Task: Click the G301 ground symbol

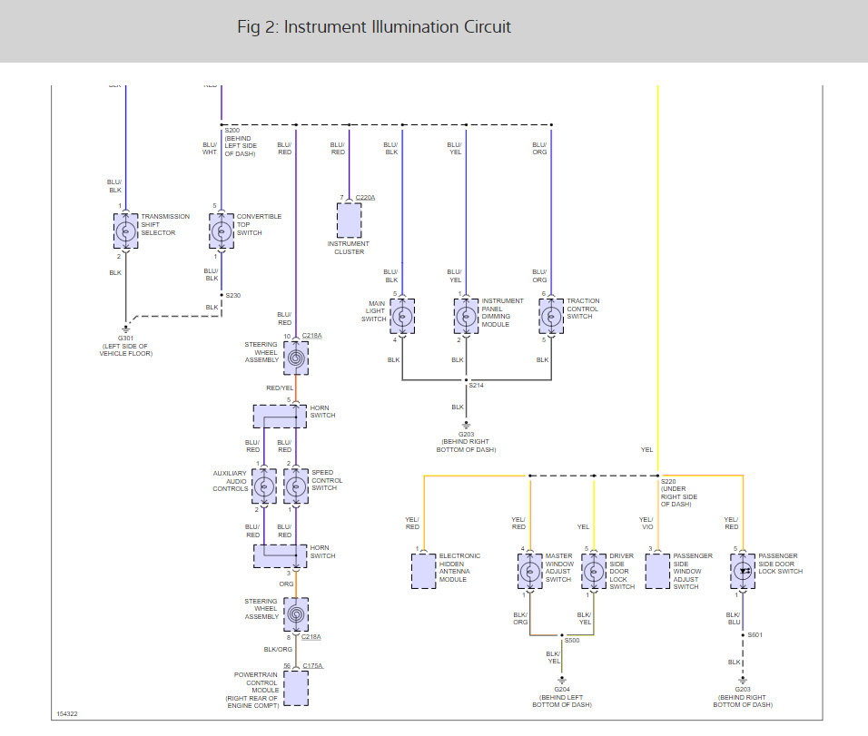Action: coord(125,329)
